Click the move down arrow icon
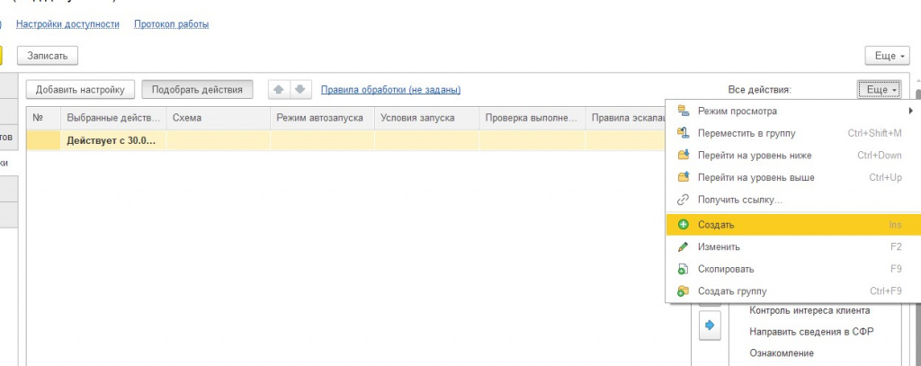The width and height of the screenshot is (921, 366). click(x=300, y=90)
